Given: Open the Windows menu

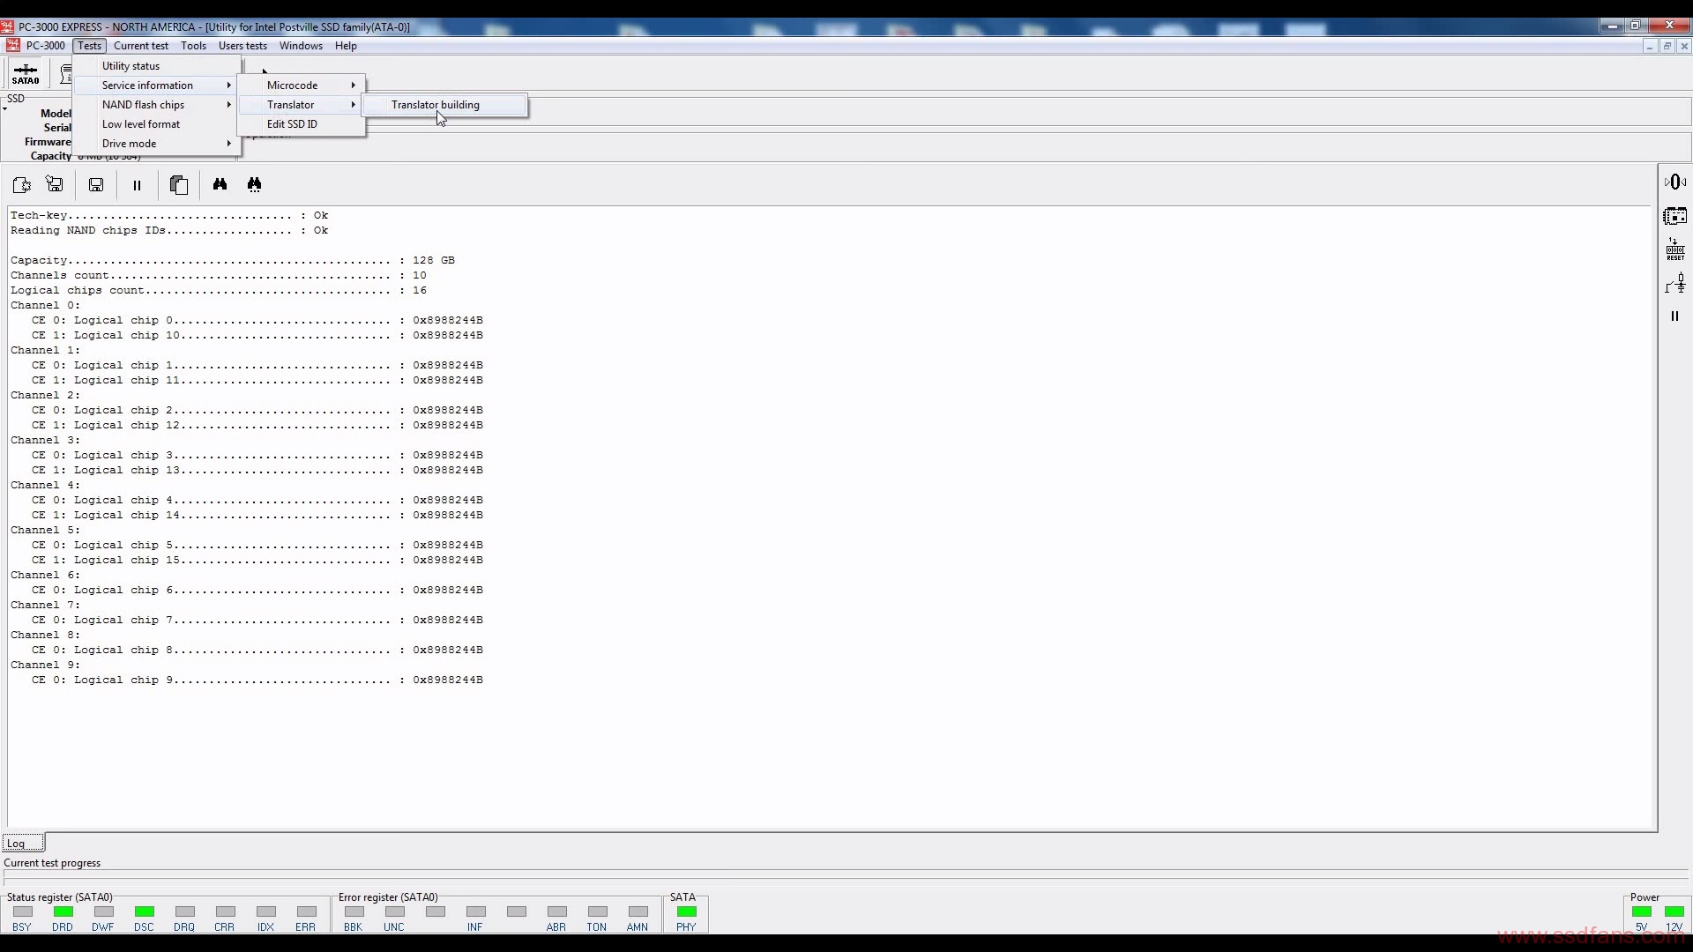Looking at the screenshot, I should 301,46.
